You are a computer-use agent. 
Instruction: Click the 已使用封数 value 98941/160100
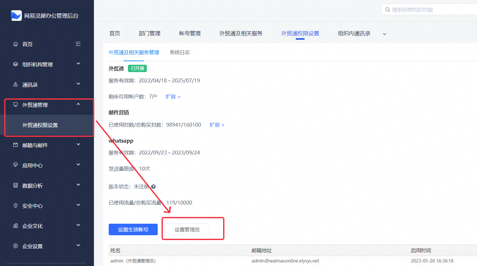pos(184,125)
